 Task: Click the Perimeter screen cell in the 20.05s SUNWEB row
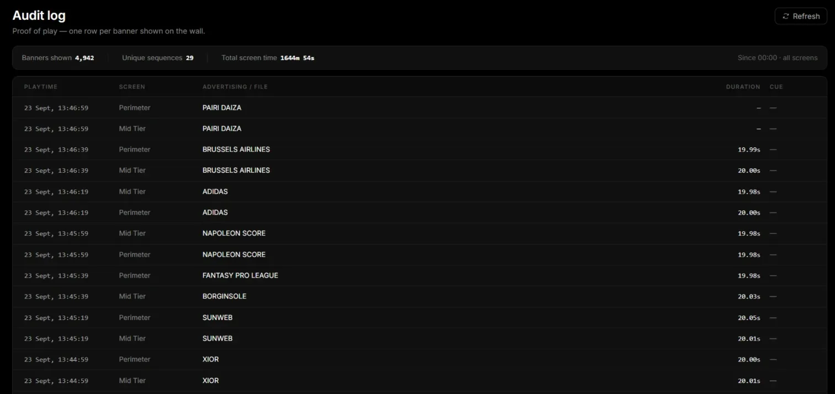(x=135, y=317)
